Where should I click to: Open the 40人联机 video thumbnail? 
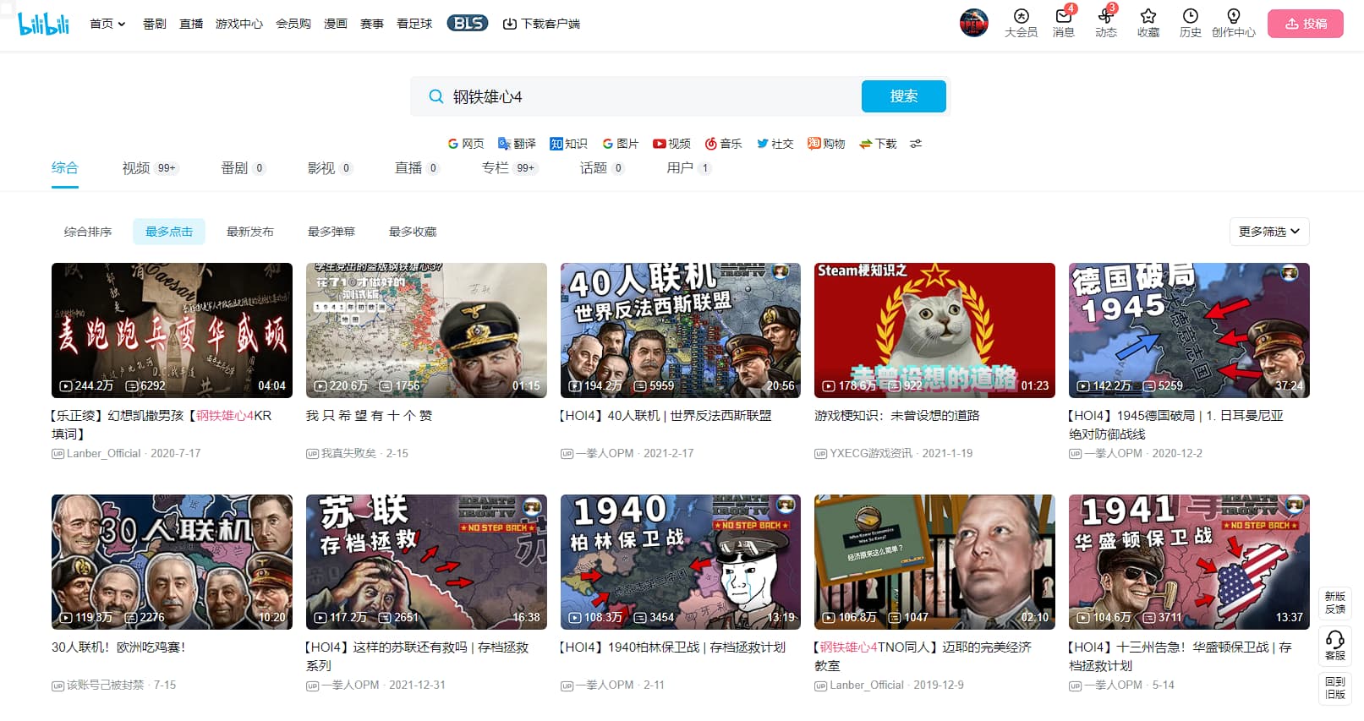point(681,330)
